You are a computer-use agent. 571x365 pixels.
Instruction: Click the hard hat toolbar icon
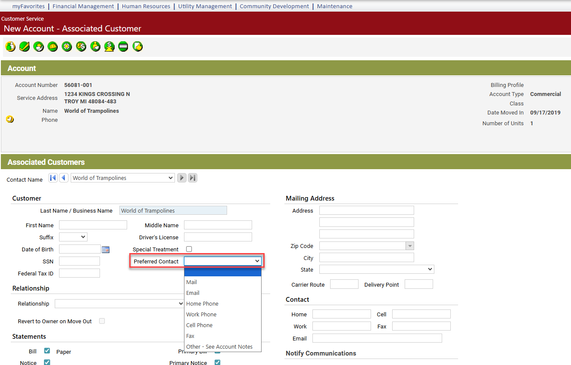pos(53,46)
